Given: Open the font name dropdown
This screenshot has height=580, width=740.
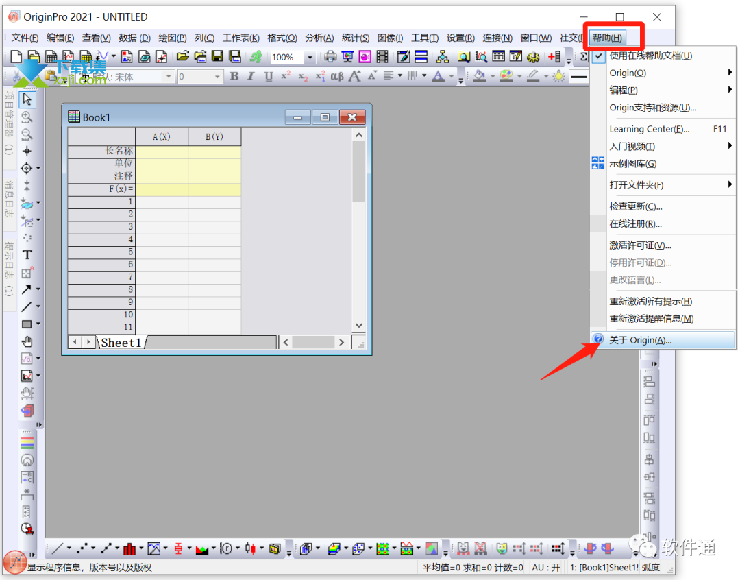Looking at the screenshot, I should (169, 77).
